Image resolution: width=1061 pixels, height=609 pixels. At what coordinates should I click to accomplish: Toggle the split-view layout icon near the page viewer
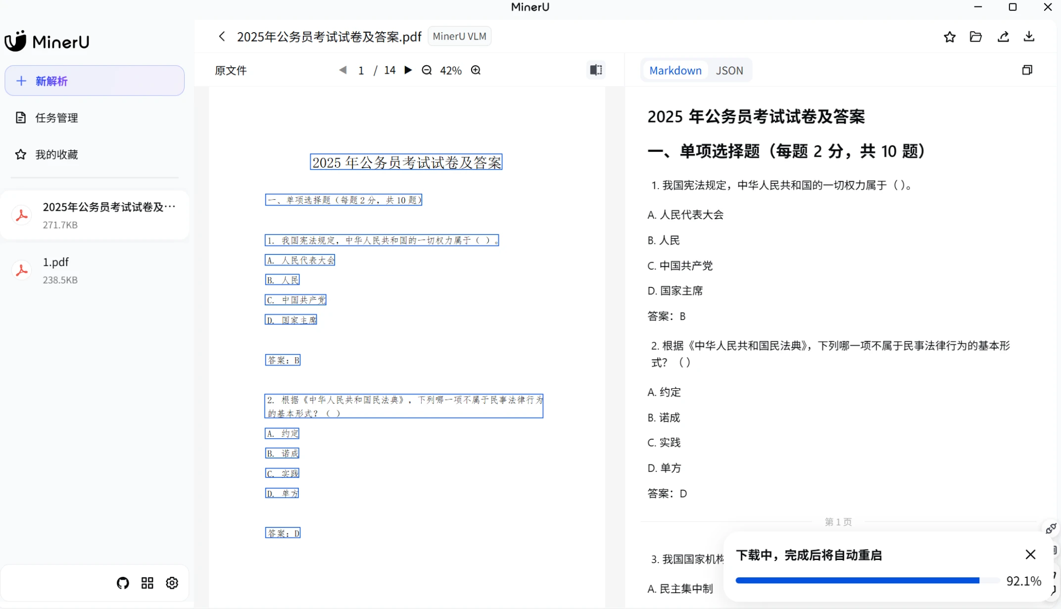[595, 70]
